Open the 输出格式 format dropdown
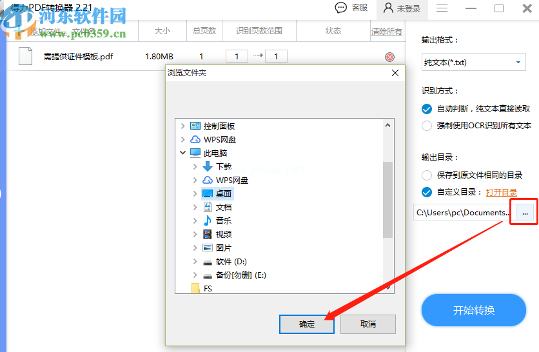 click(473, 63)
